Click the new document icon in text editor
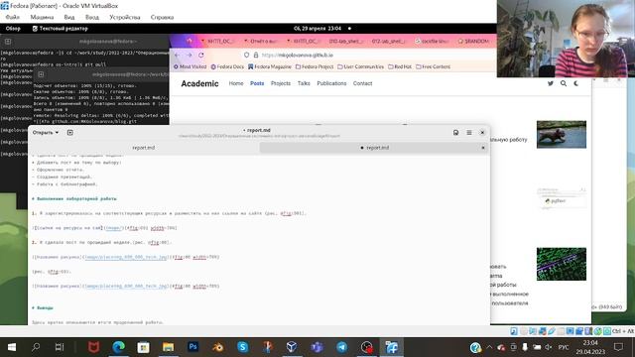The width and height of the screenshot is (635, 357). pyautogui.click(x=70, y=133)
